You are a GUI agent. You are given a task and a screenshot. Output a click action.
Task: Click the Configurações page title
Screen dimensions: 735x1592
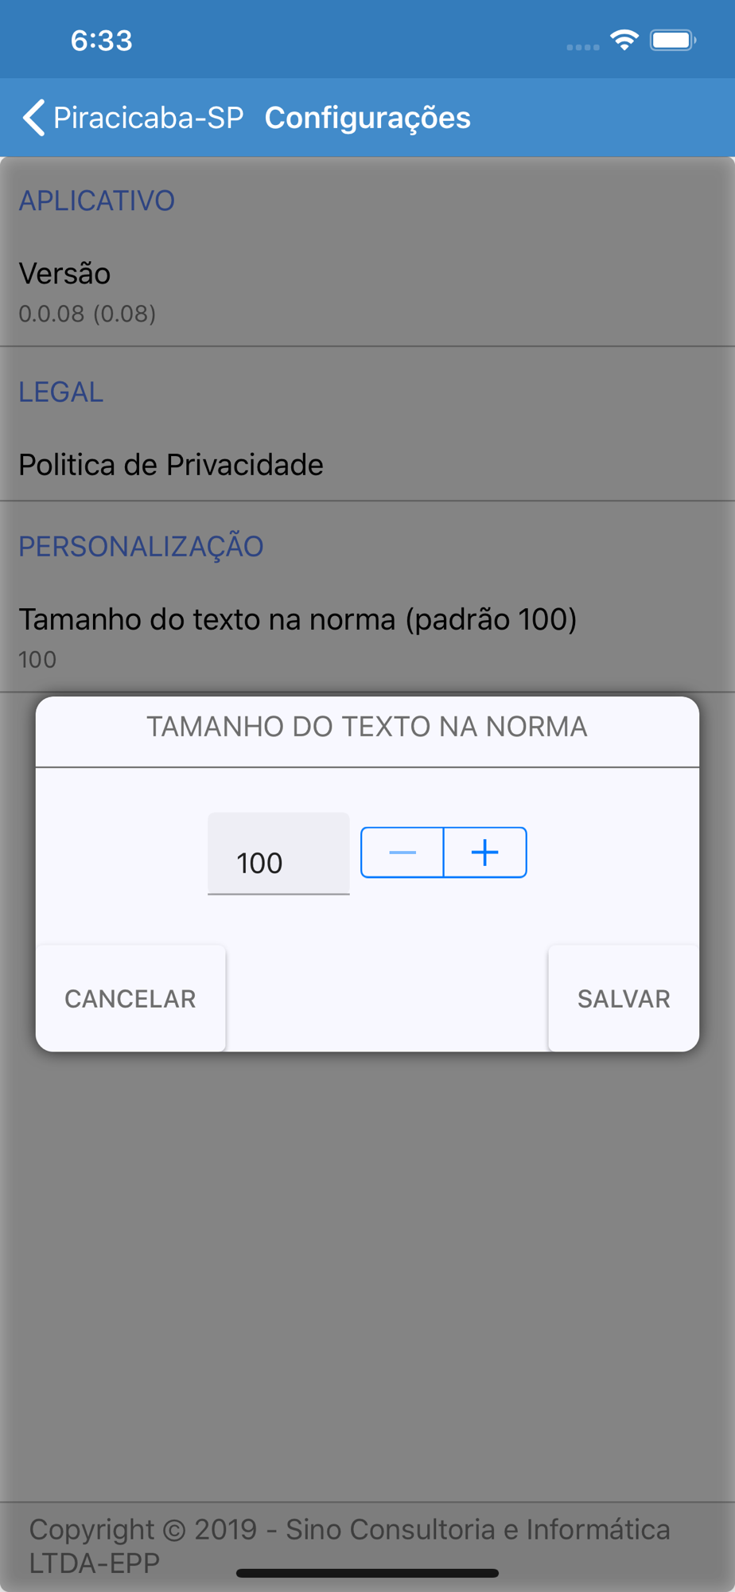367,118
